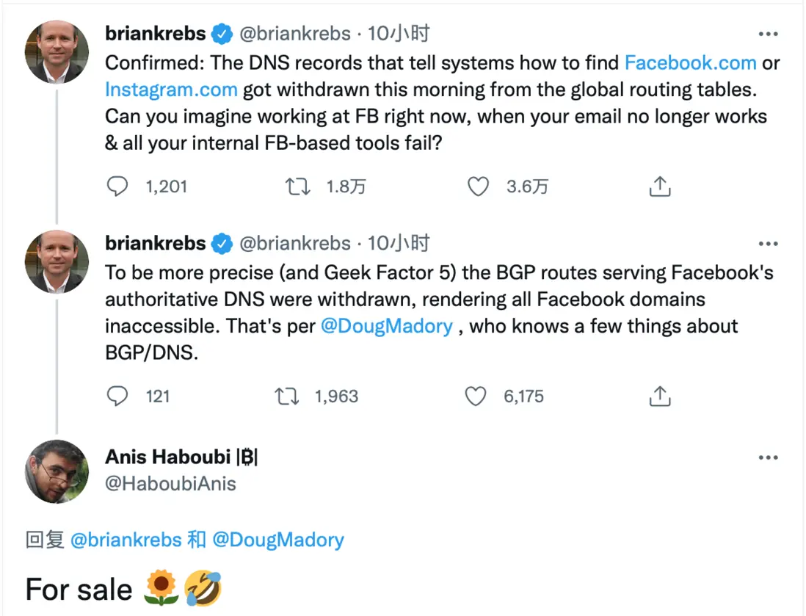Reply to the first briankrebs tweet
Screen dimensions: 806x616
(117, 186)
